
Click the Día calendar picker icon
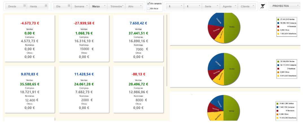tap(69, 6)
